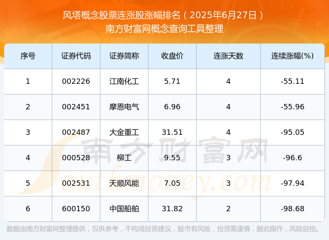Click the 连续涨幅(%) column header
Image resolution: width=329 pixels, height=240 pixels.
click(x=292, y=56)
